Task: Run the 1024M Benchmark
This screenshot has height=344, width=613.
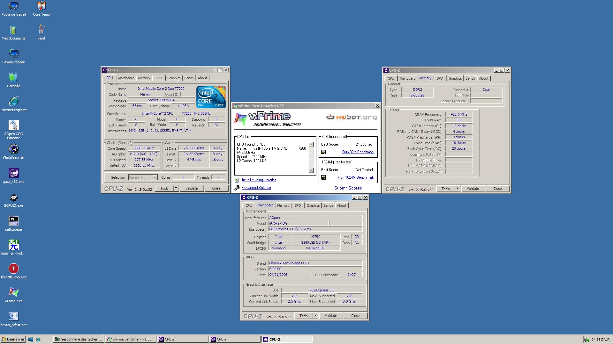Action: click(356, 178)
